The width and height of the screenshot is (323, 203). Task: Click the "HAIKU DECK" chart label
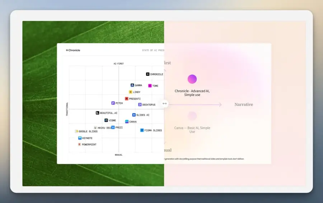tap(104, 128)
